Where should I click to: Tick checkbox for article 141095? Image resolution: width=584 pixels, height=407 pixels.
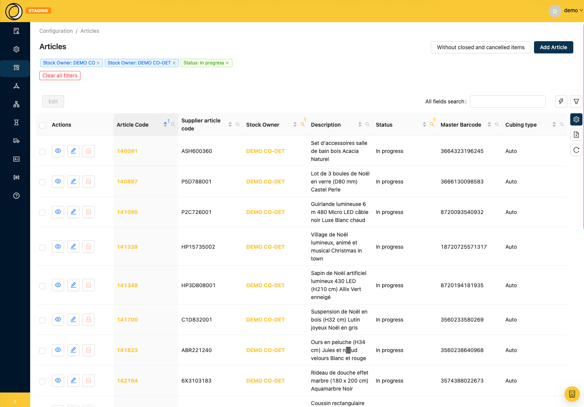pyautogui.click(x=42, y=213)
